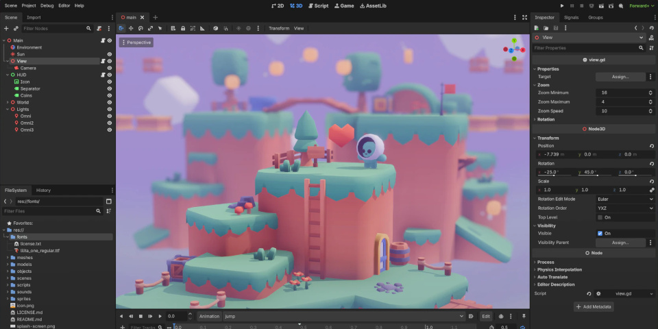Select the Rotate mode tool

click(x=141, y=28)
